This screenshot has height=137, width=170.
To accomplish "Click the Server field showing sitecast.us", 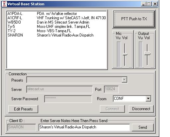I will pos(59,89).
